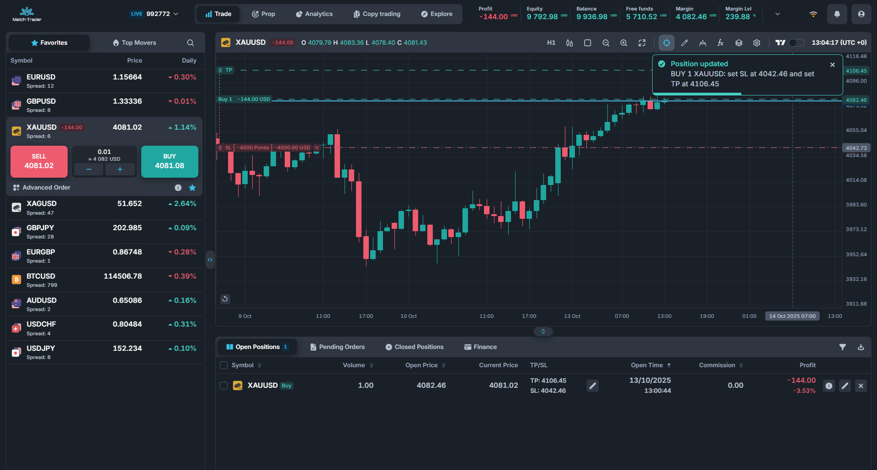Tick the select-all positions checkbox
Image resolution: width=877 pixels, height=470 pixels.
coord(223,365)
